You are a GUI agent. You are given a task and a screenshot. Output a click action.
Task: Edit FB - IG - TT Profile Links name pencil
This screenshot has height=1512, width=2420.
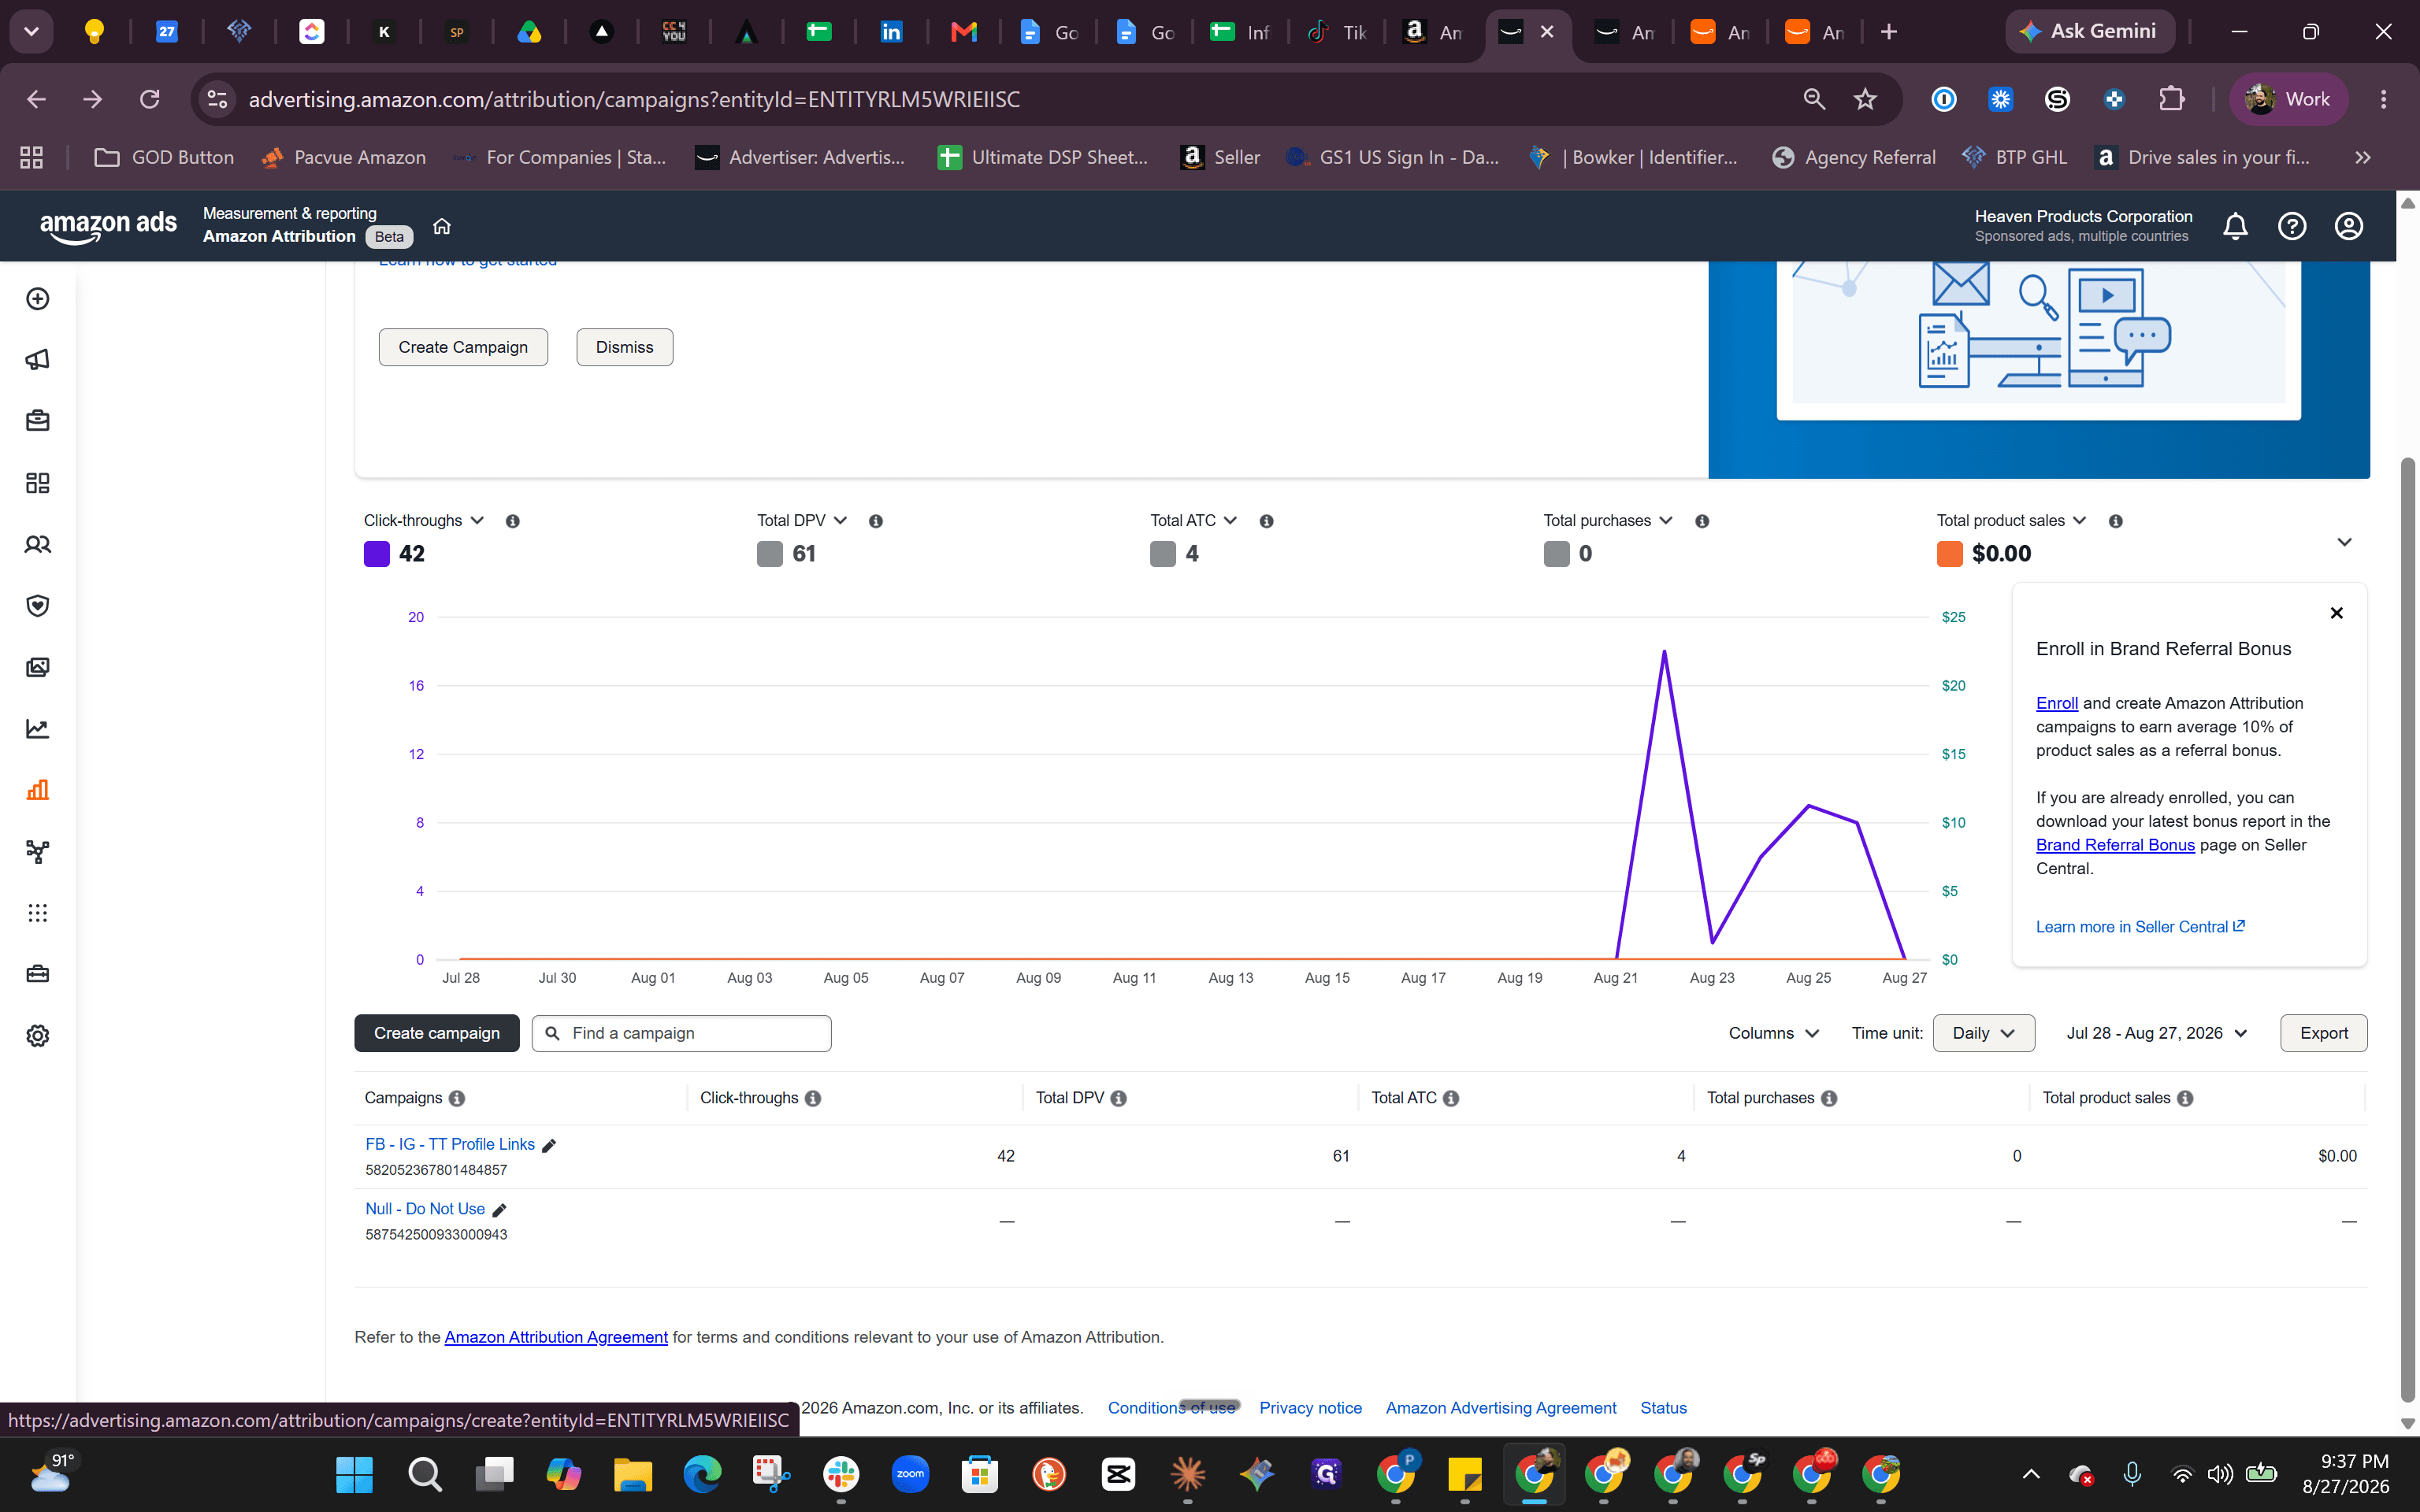click(548, 1146)
